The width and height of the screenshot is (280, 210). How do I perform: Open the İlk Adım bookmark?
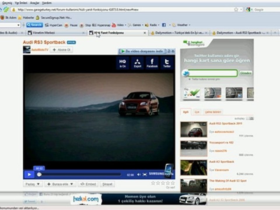(8, 17)
